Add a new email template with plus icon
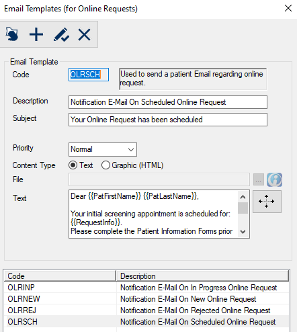 point(36,34)
